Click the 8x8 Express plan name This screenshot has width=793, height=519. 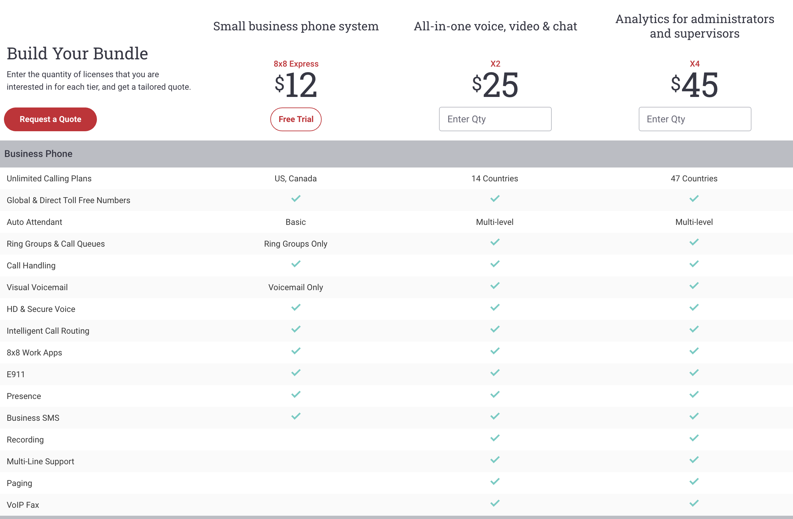[296, 64]
